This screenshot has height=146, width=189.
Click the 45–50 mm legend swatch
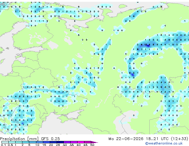click(x=88, y=142)
